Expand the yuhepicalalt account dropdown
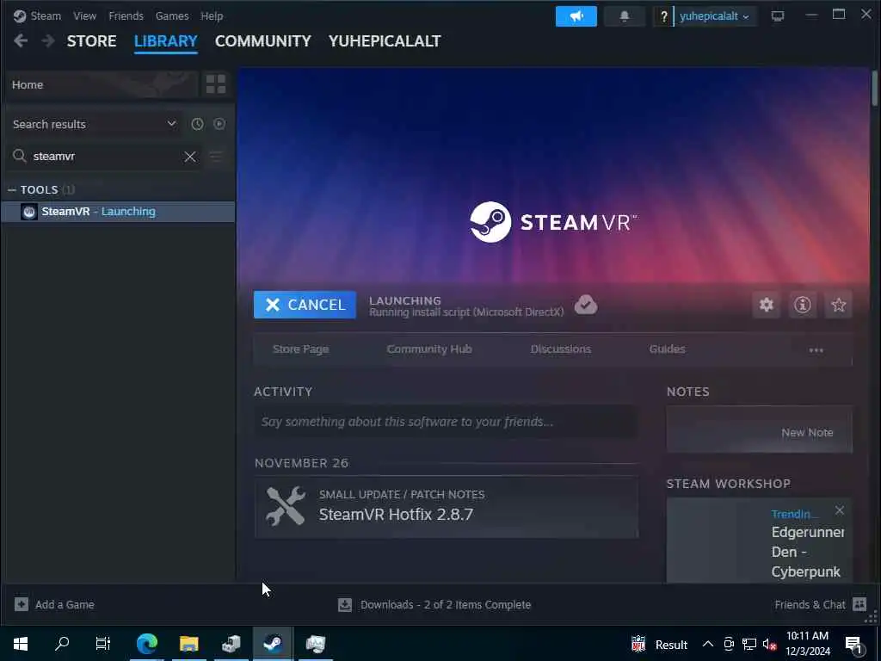The width and height of the screenshot is (881, 661). [x=714, y=16]
